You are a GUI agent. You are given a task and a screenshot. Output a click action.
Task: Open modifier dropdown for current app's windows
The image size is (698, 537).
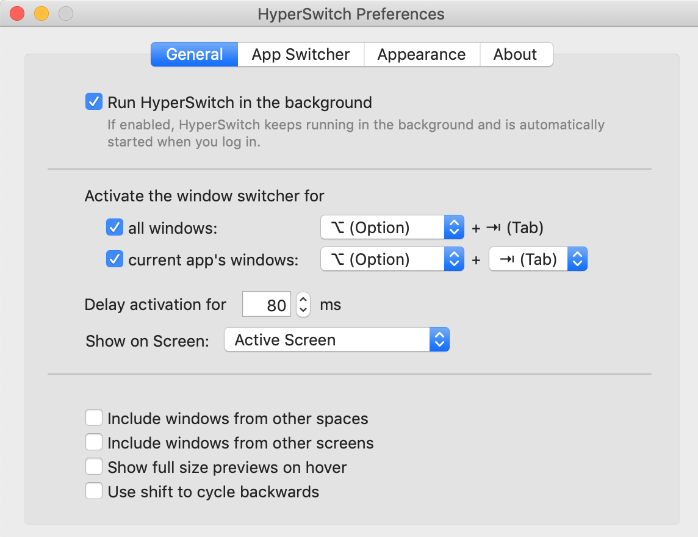(392, 259)
